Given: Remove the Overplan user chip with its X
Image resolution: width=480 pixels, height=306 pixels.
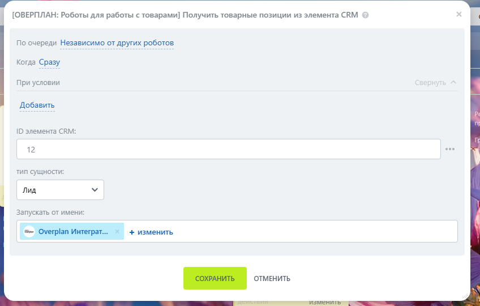Looking at the screenshot, I should (117, 232).
